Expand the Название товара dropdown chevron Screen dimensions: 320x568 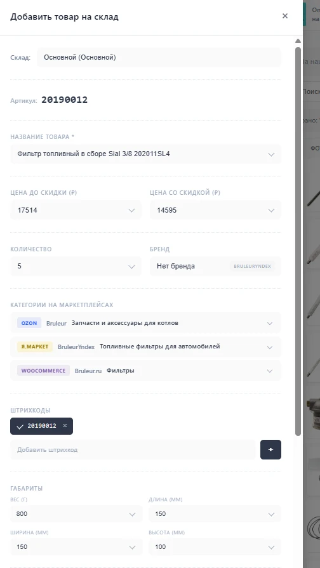(271, 154)
